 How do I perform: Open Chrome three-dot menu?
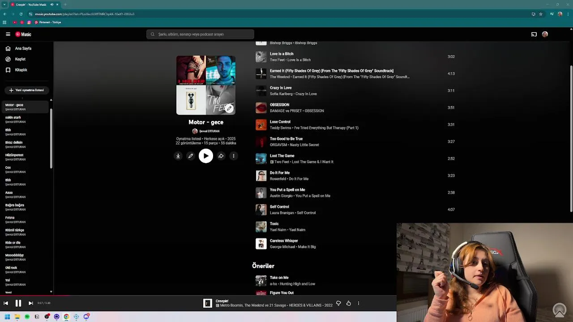[568, 14]
